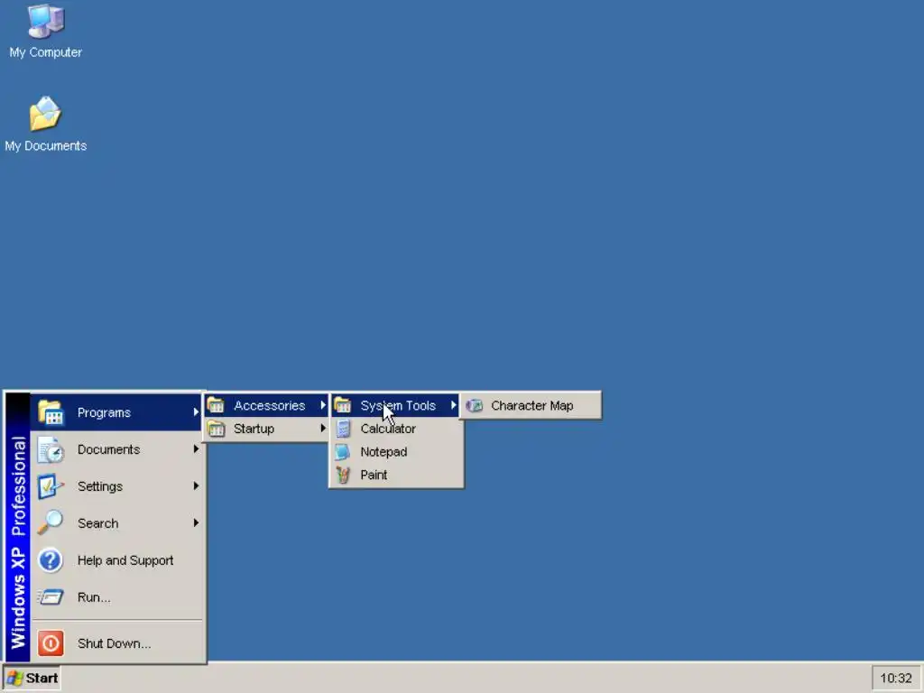Viewport: 924px width, 693px height.
Task: Click the Programs folder icon
Action: (51, 411)
